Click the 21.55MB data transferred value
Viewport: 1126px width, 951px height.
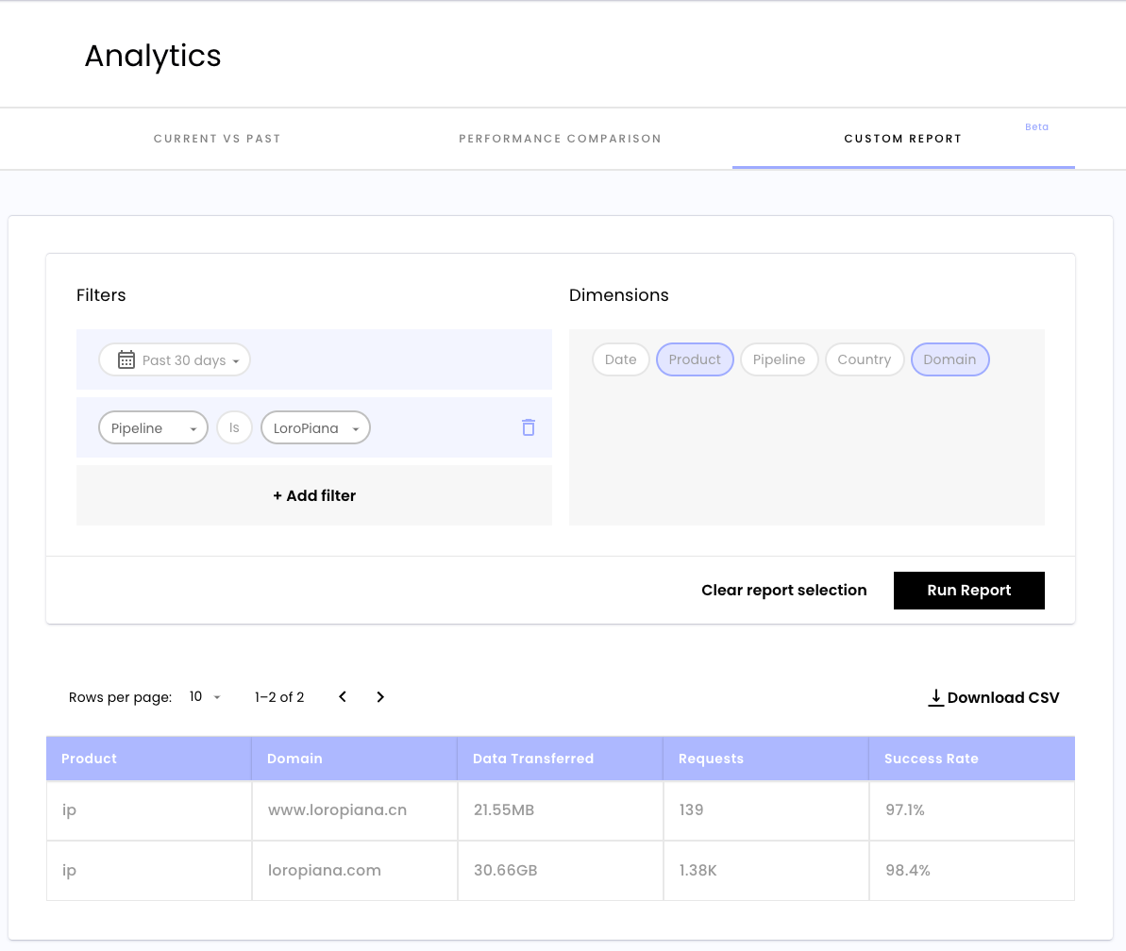[503, 809]
